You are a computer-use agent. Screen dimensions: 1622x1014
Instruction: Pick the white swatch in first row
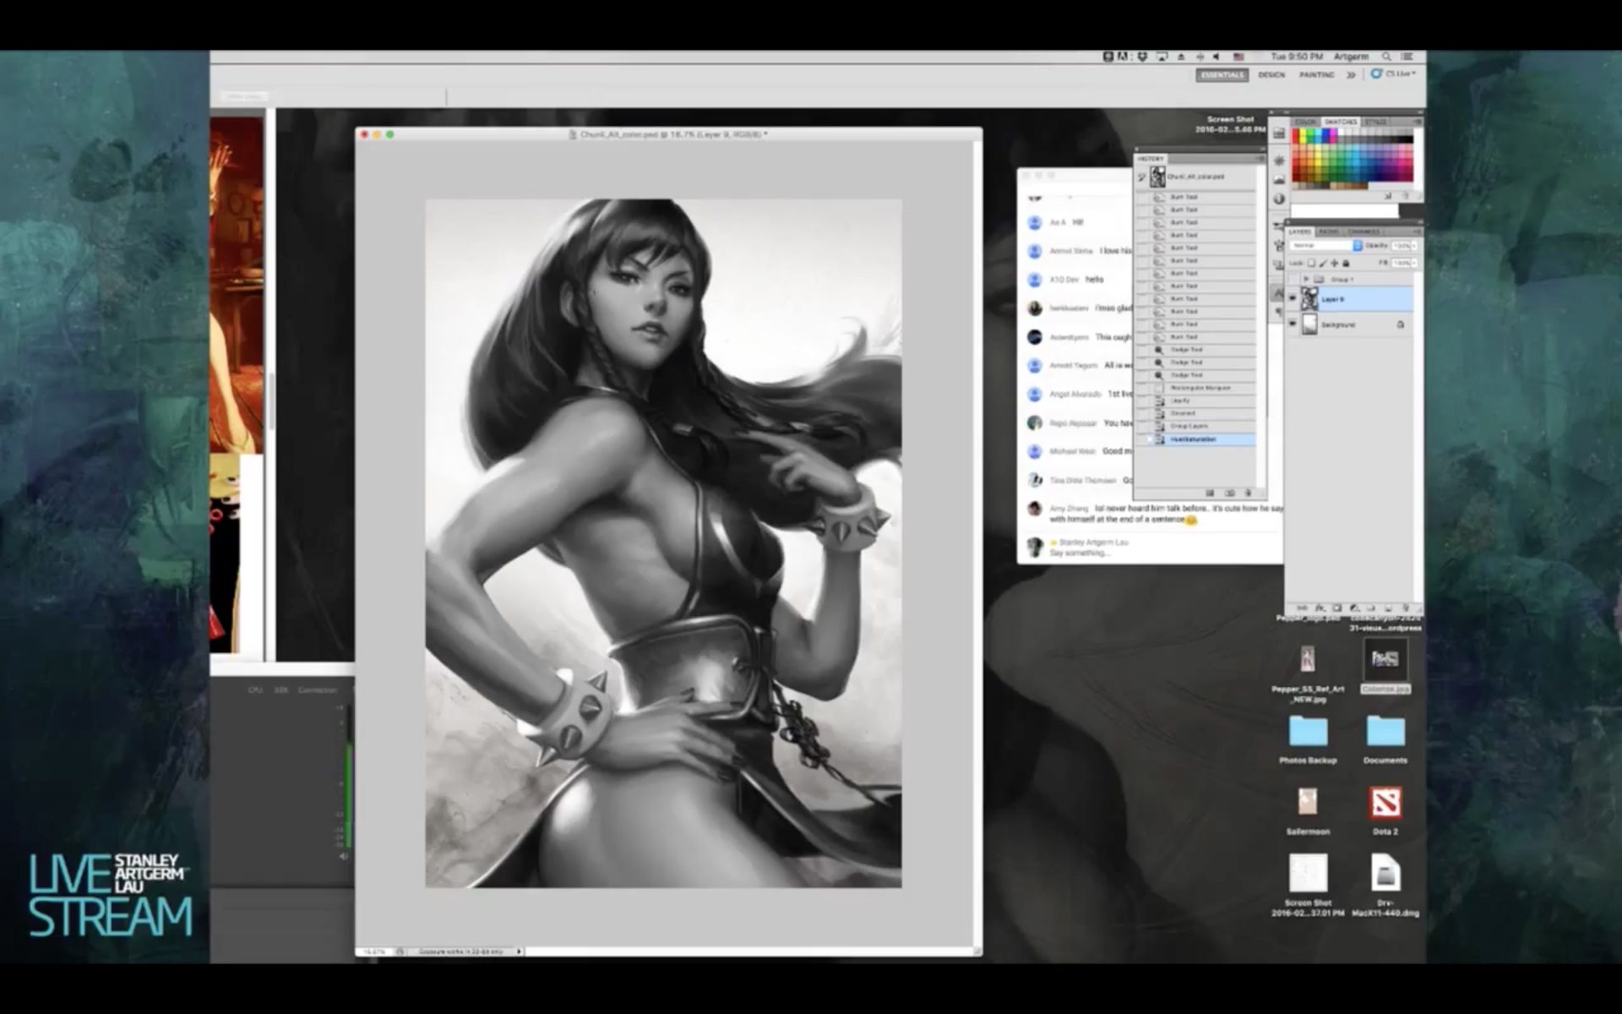click(1341, 131)
